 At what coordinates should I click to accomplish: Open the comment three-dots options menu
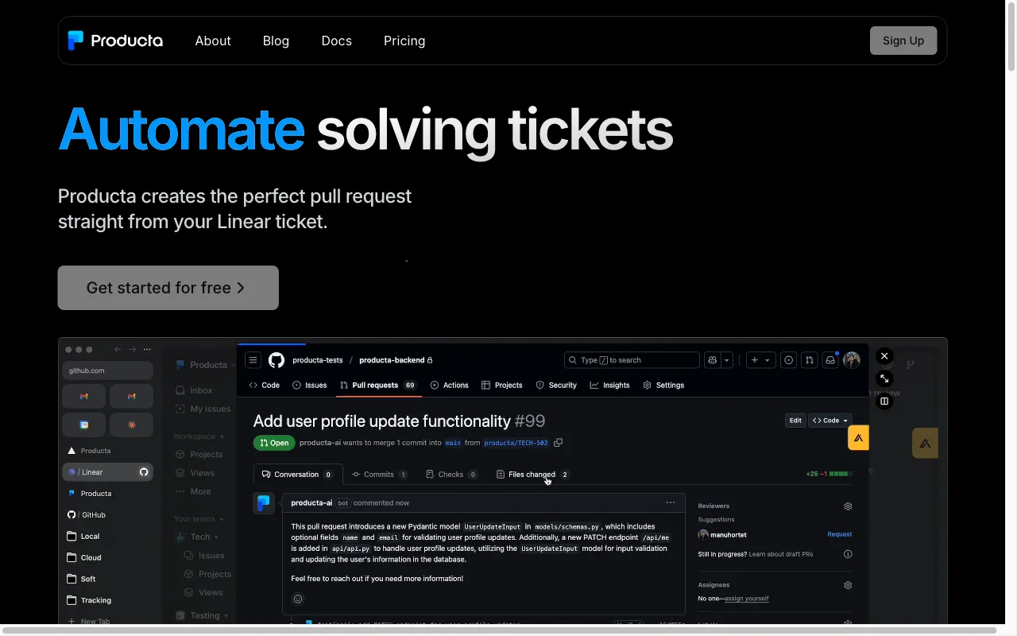click(671, 502)
